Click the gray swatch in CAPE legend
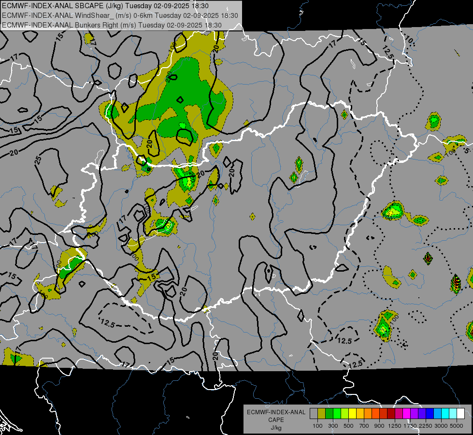The width and height of the screenshot is (473, 435). (x=314, y=413)
